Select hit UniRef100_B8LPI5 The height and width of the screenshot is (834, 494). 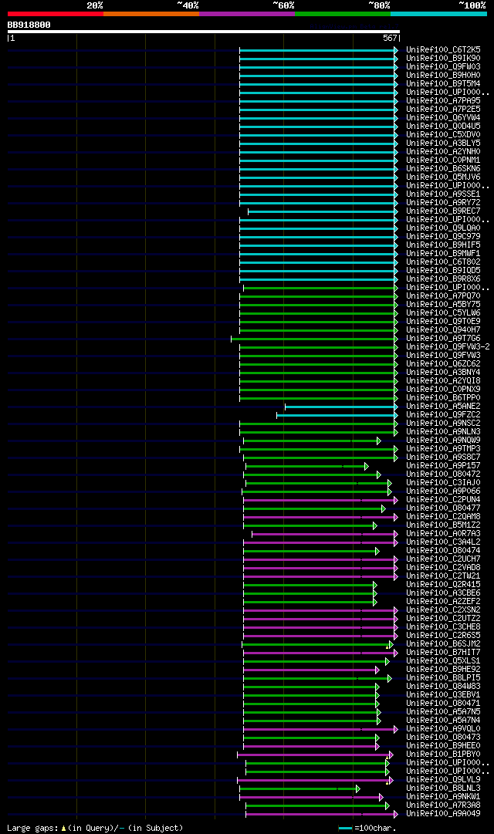[x=443, y=679]
